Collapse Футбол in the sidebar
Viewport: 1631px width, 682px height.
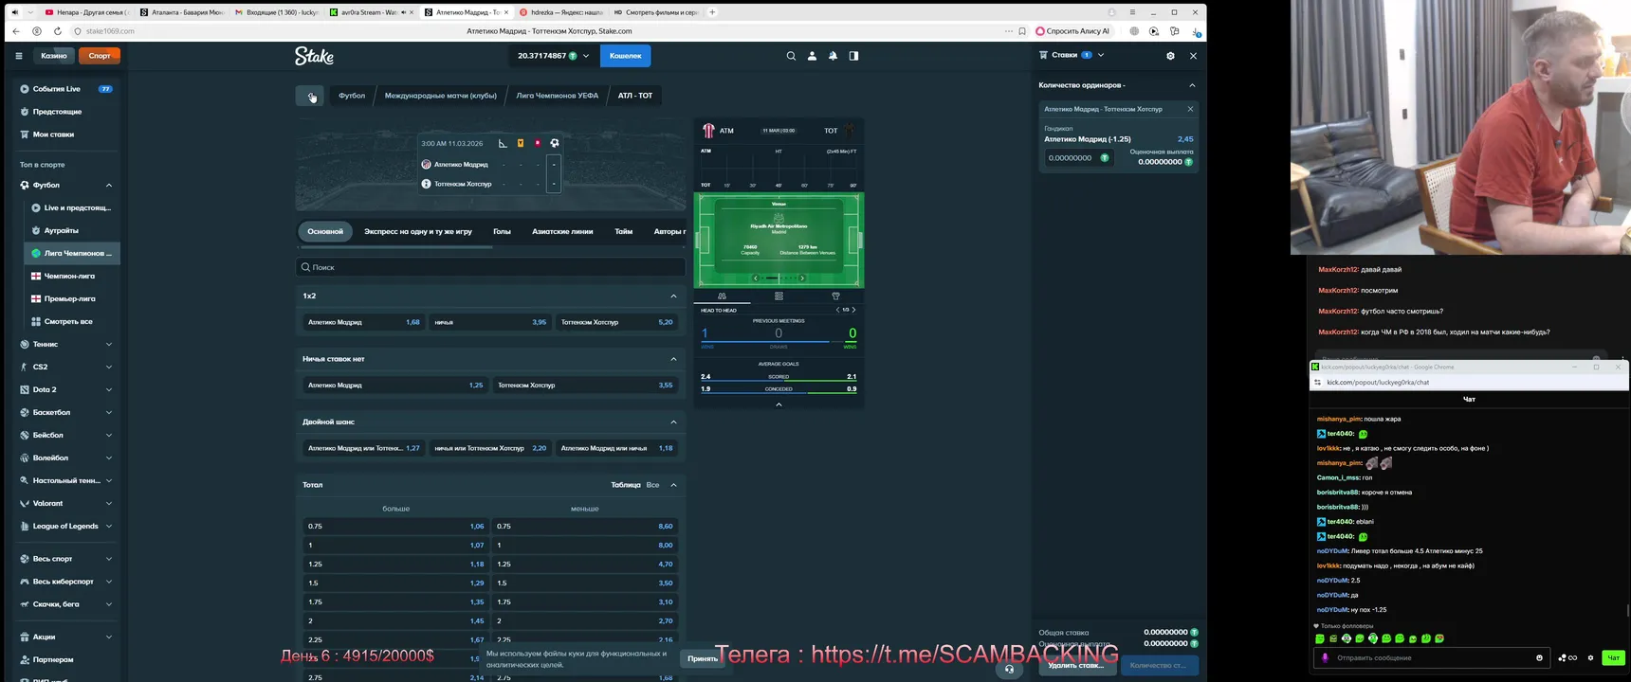(109, 186)
